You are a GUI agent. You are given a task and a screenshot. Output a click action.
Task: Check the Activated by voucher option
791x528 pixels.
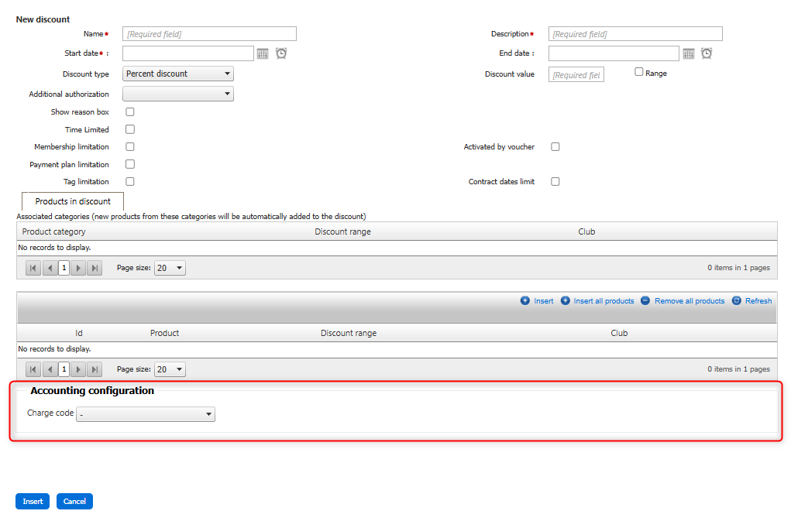(x=555, y=147)
